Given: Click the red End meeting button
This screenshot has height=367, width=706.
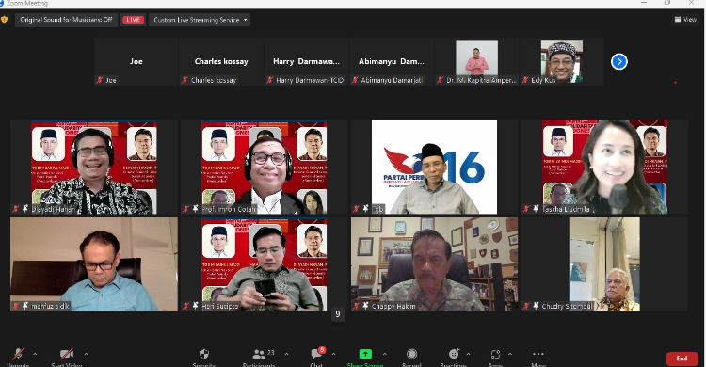Looking at the screenshot, I should coord(682,359).
